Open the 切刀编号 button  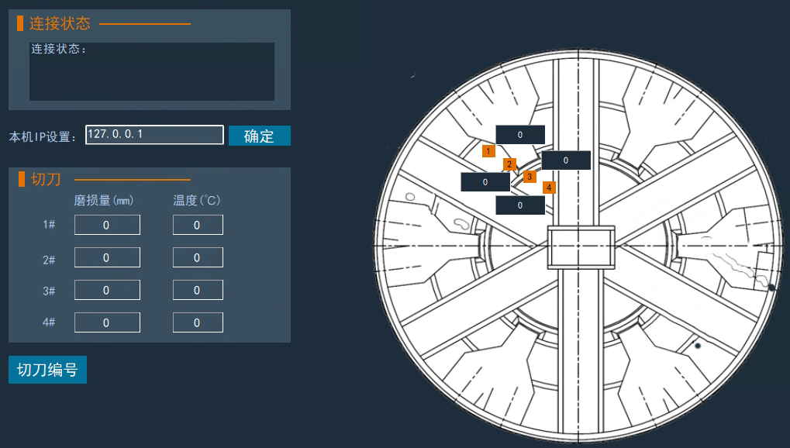tap(47, 370)
